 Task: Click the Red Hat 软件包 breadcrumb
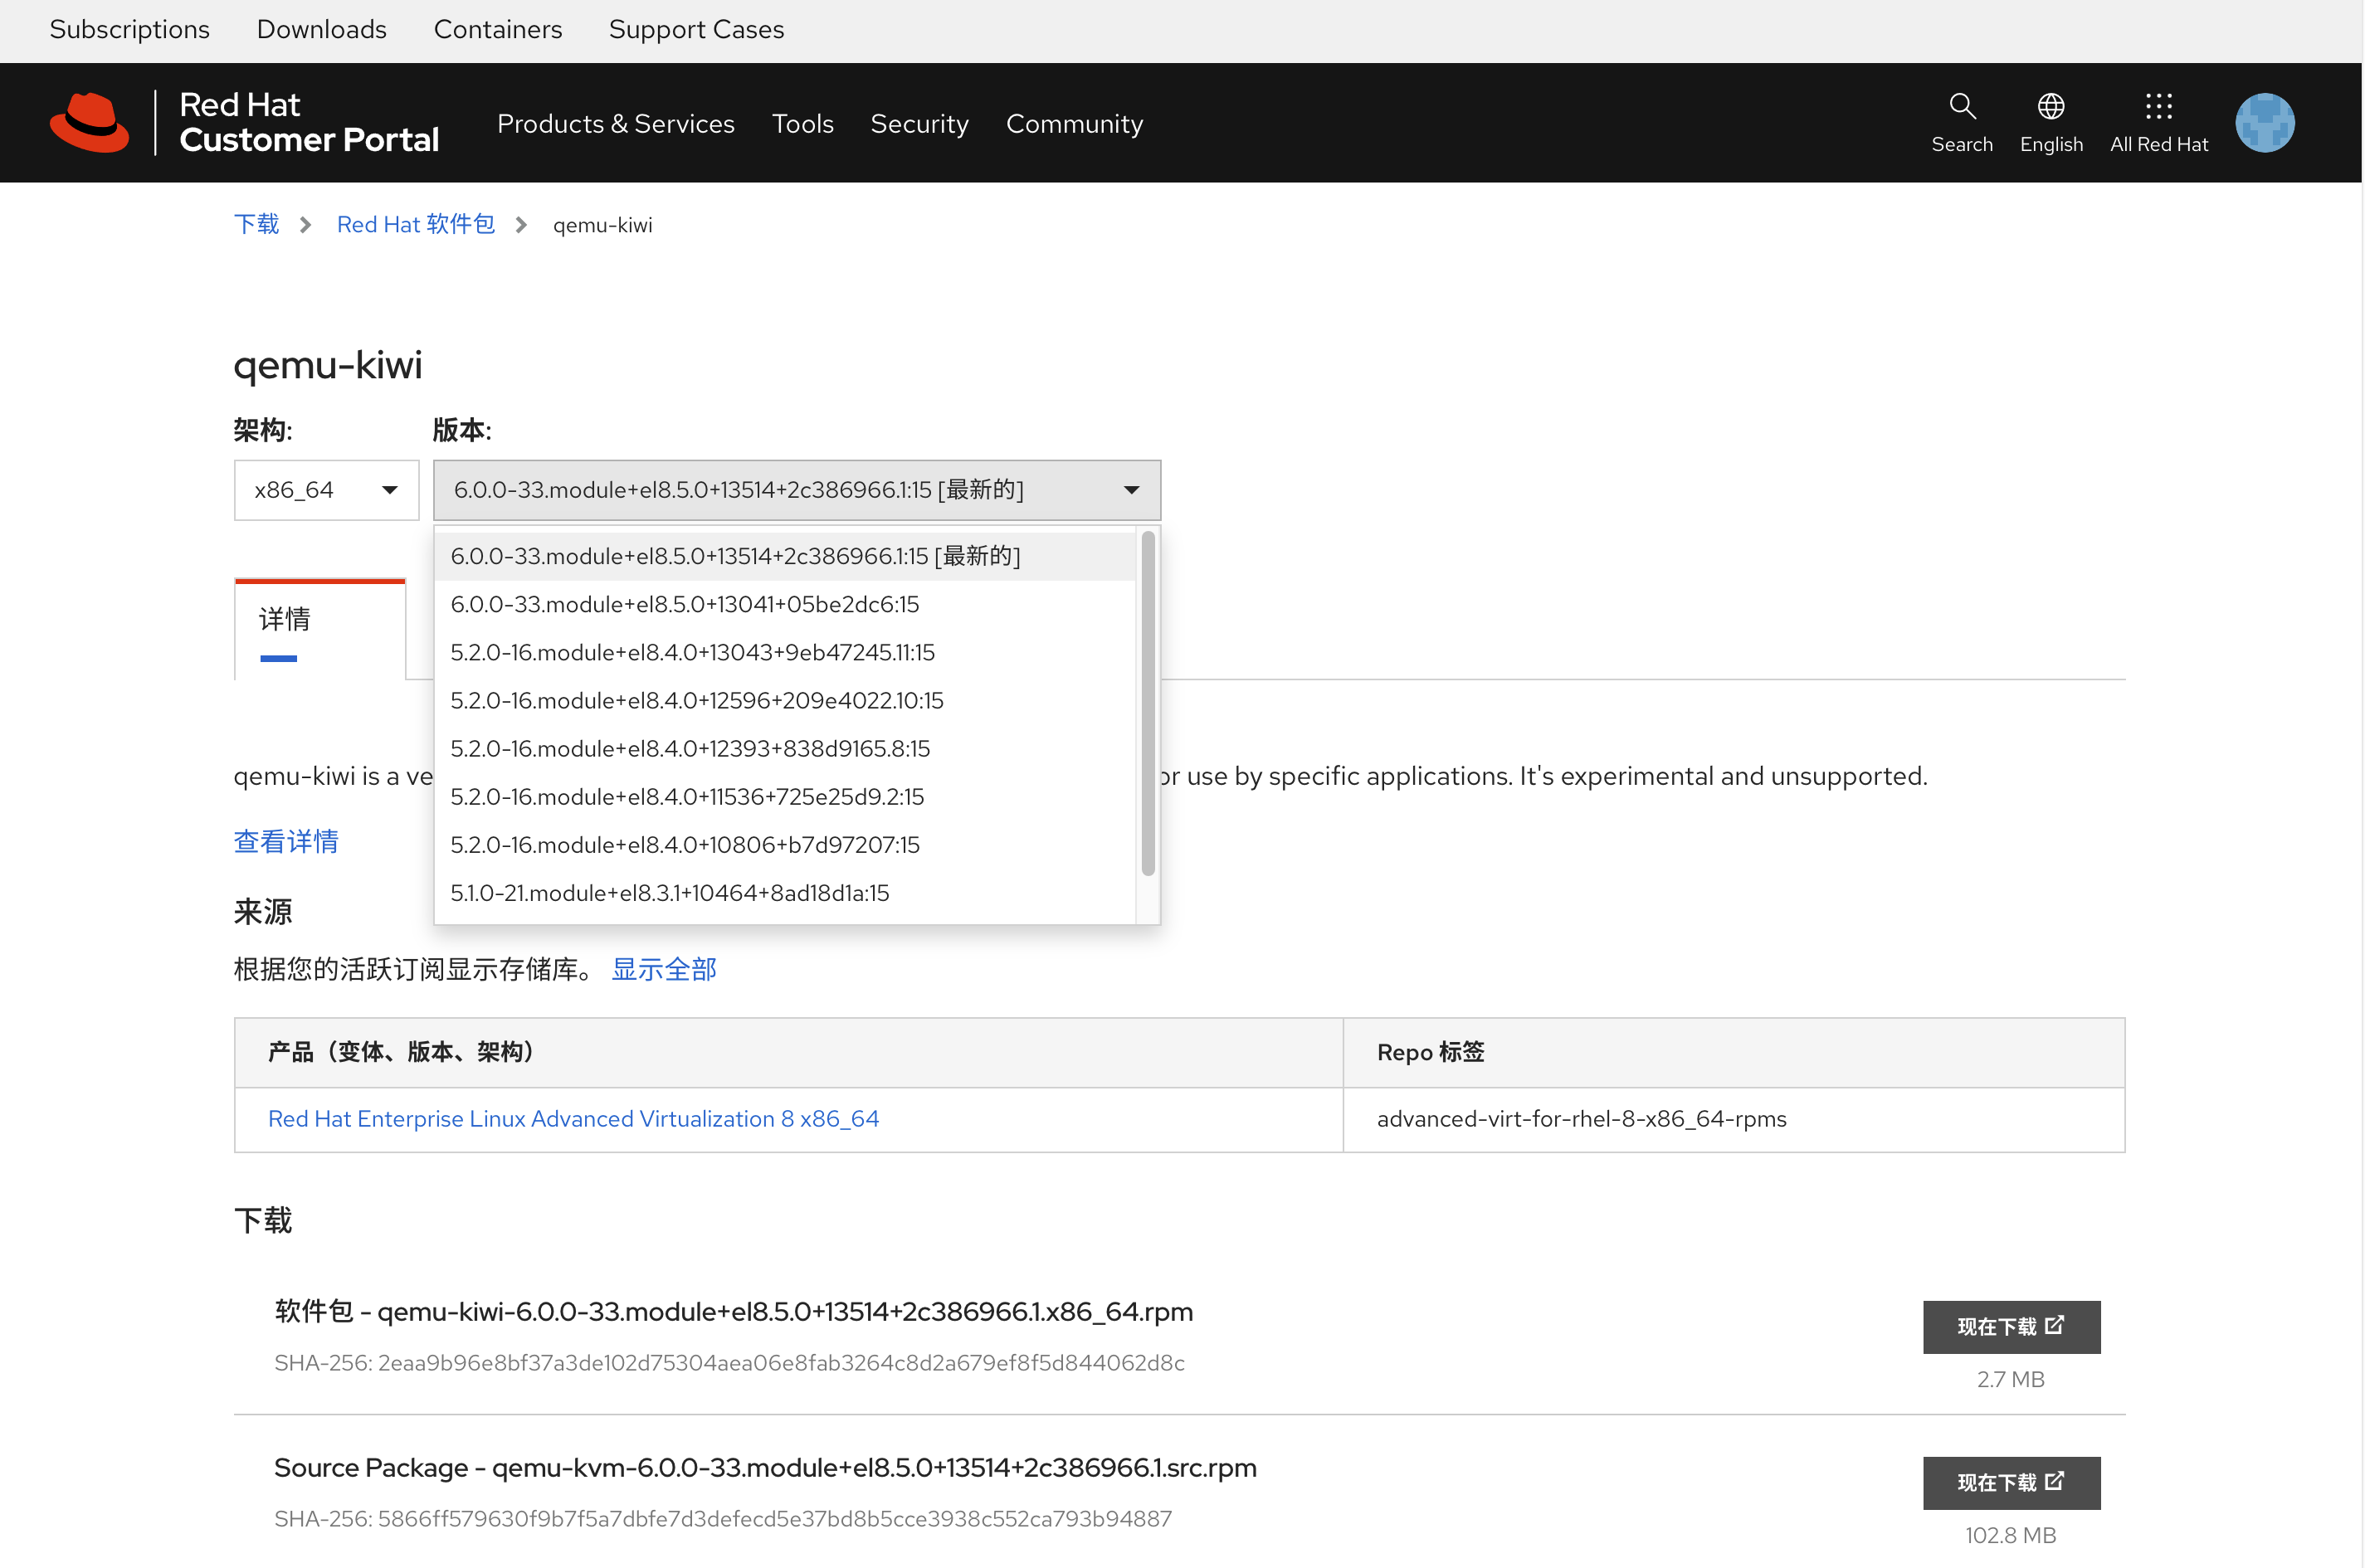click(415, 225)
